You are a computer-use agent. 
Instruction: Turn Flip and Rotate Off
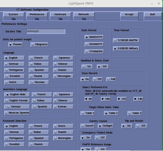pos(141,126)
